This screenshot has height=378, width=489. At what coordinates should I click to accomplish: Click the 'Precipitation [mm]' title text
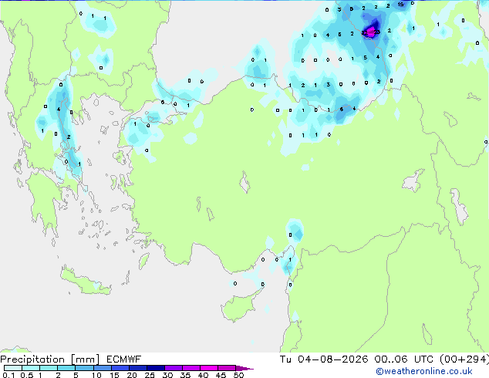(50, 359)
